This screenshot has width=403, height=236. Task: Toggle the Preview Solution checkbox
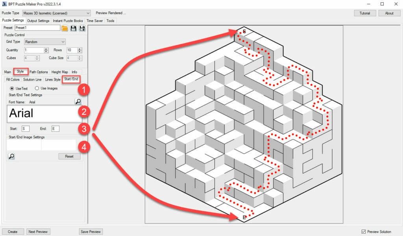(363, 231)
